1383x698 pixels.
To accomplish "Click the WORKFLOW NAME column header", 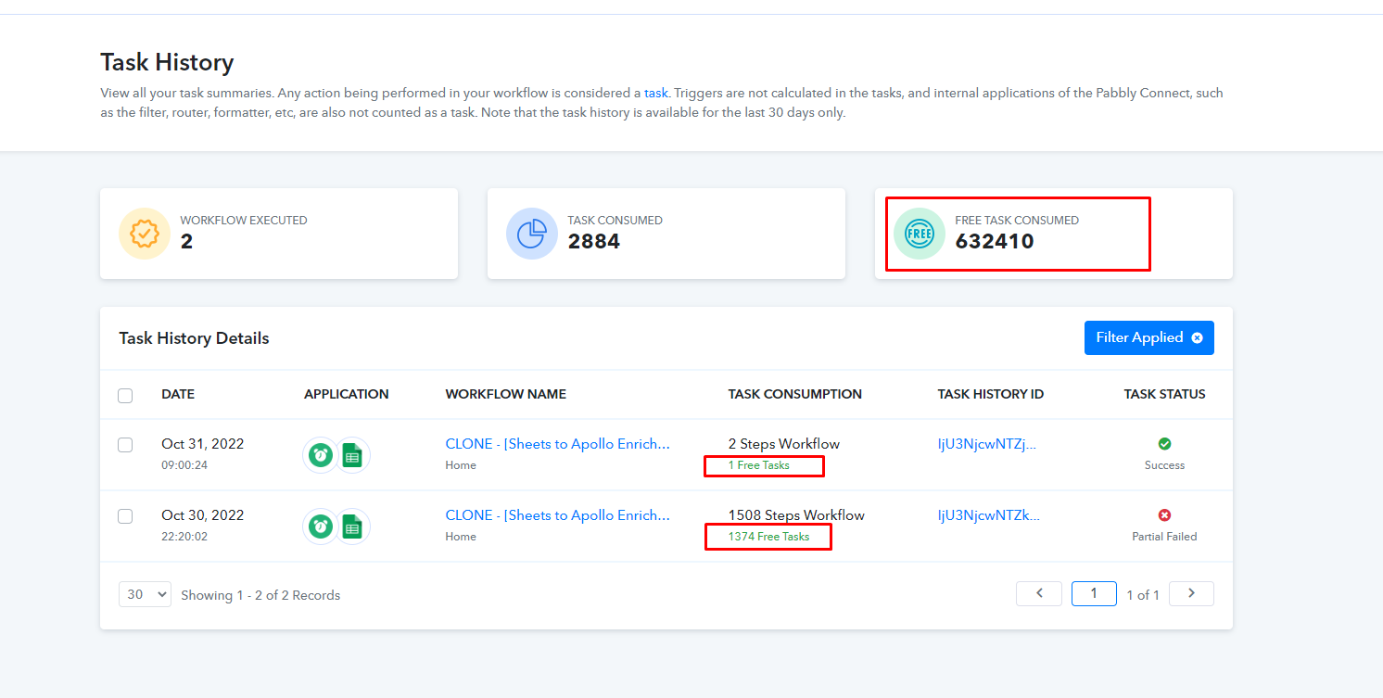I will coord(506,394).
